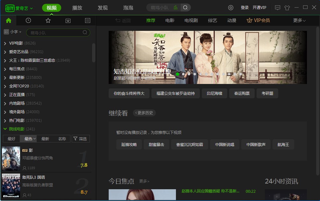Screen dimensions: 320x201
Task: Click the 延禧攻略 recommendation
Action: click(129, 144)
